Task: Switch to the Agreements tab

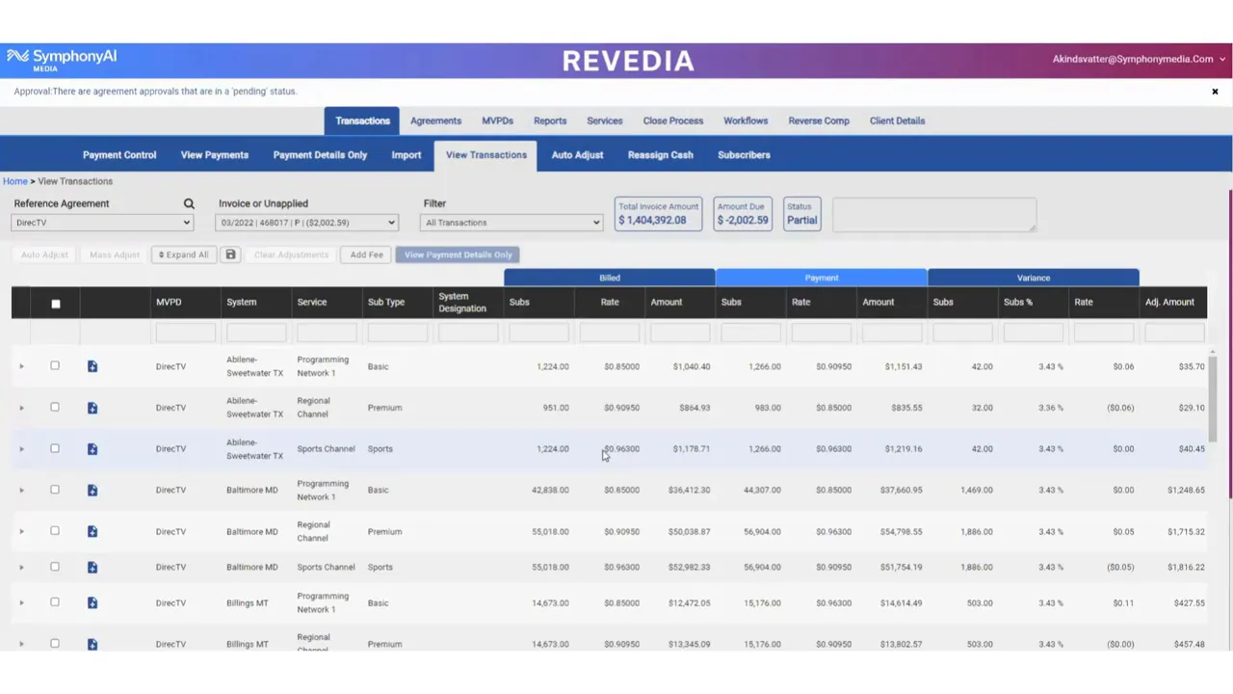Action: coord(435,120)
